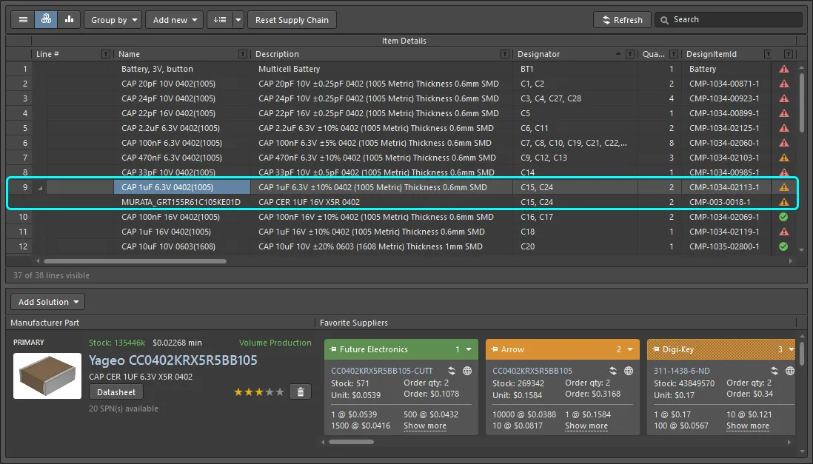Screen dimensions: 813x464
Task: Sort by the Name column header
Action: (129, 54)
